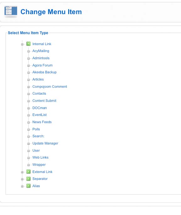Expand the Web Links tree node
This screenshot has width=181, height=215.
(29, 158)
